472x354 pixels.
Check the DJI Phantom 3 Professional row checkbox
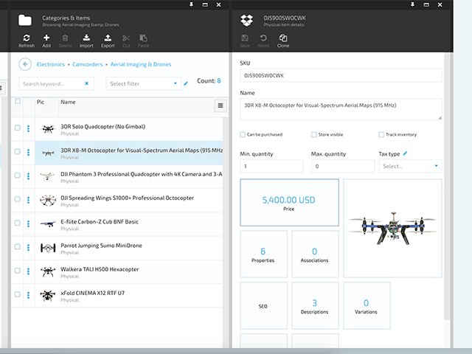point(18,176)
